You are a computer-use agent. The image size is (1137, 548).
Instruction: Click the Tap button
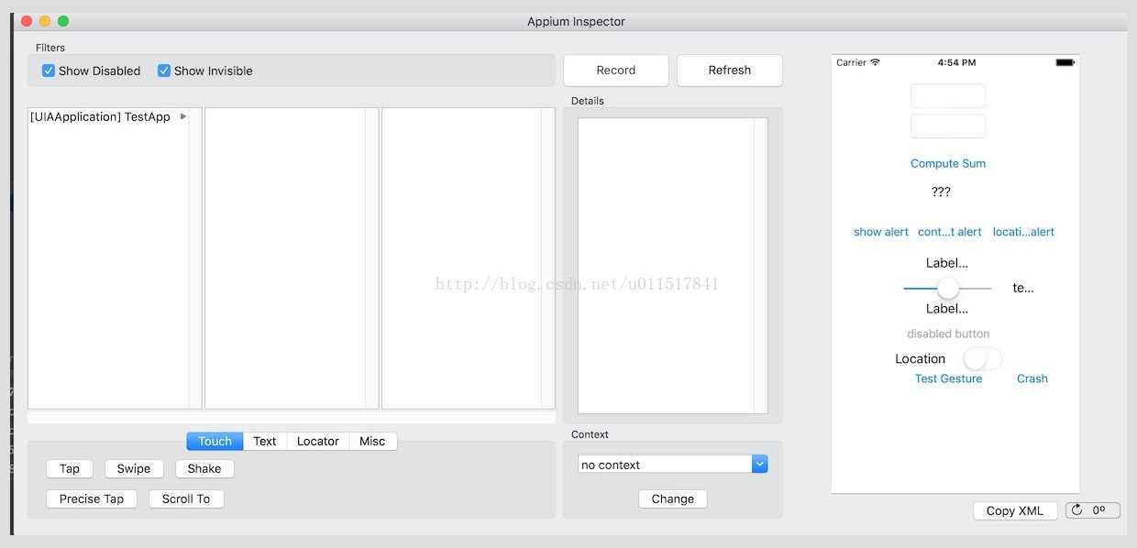70,468
